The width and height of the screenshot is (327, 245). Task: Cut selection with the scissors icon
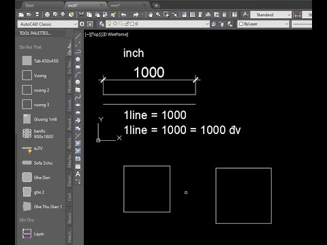(x=81, y=15)
